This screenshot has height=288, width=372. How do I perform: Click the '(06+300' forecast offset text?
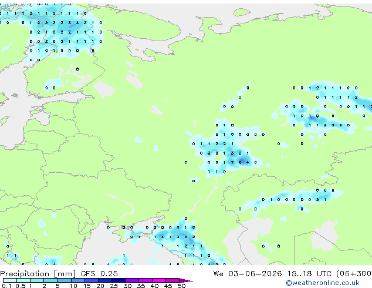(x=354, y=274)
